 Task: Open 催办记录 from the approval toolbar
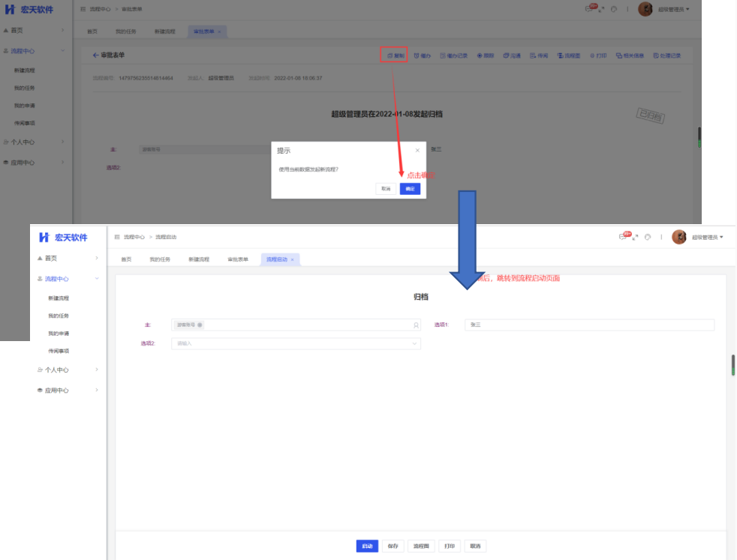click(453, 55)
